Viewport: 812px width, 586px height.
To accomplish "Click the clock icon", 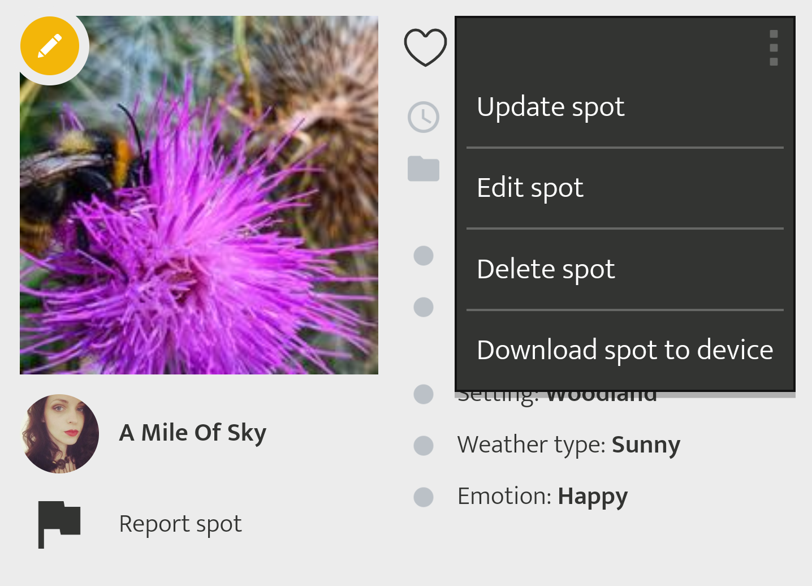I will (x=424, y=117).
